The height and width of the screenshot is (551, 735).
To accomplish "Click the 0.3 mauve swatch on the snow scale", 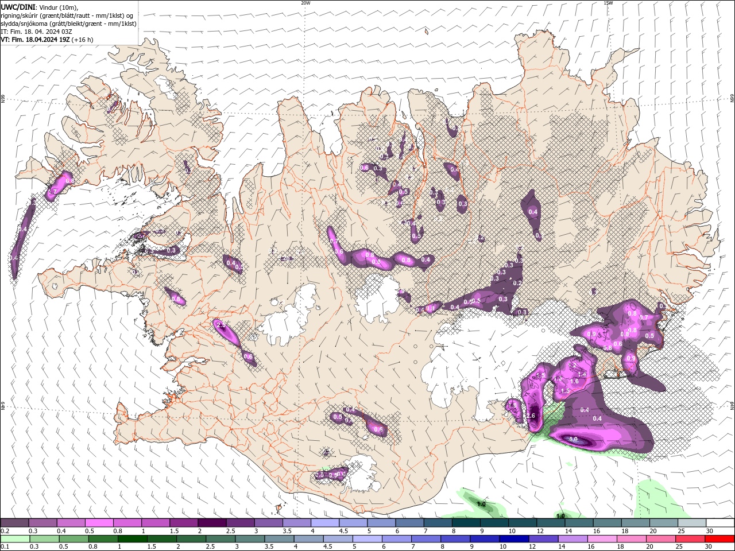I will pos(42,523).
